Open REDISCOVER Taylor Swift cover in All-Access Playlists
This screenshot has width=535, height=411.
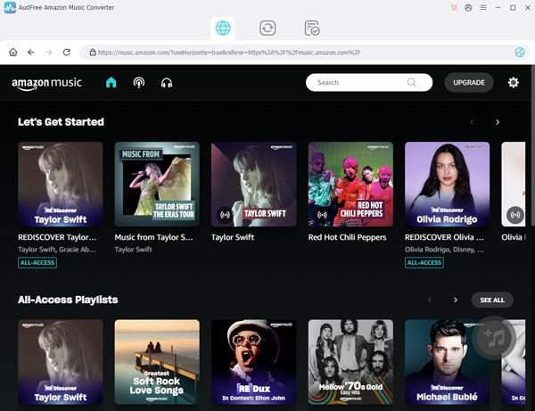61,362
